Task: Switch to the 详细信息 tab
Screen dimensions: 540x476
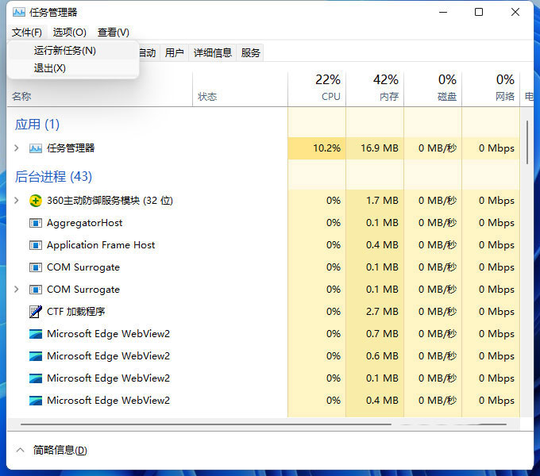Action: [213, 53]
